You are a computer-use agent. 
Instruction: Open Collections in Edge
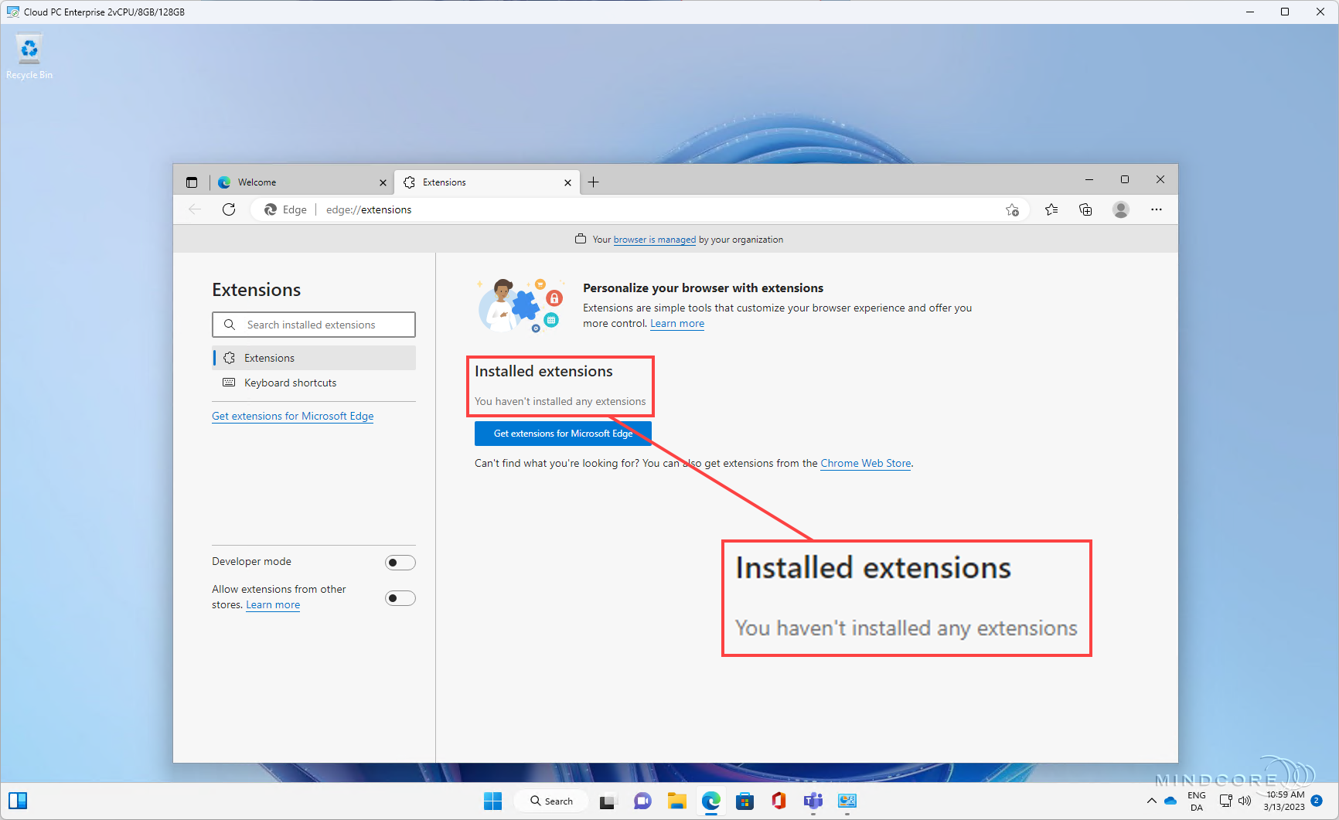click(x=1085, y=209)
